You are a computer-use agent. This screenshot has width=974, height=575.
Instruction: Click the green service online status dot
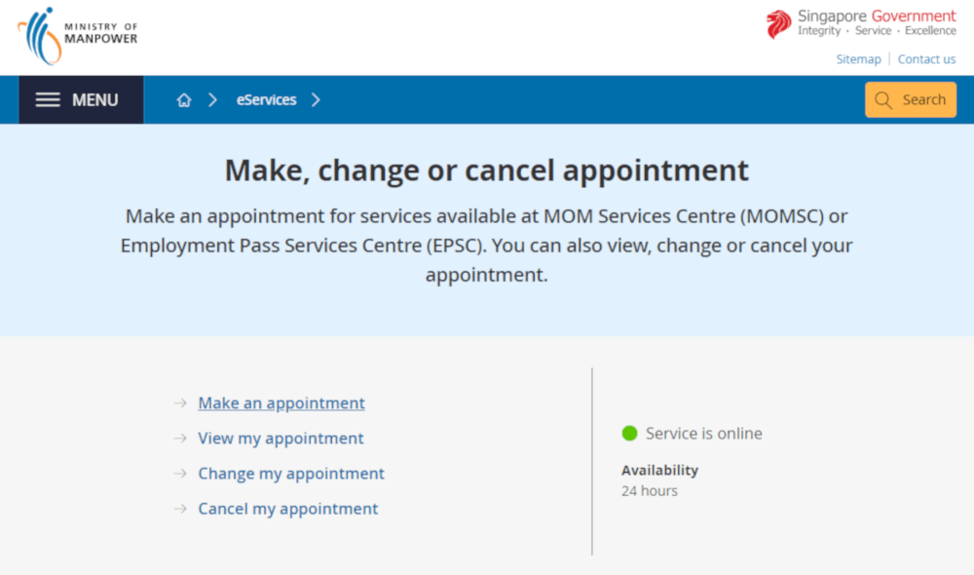[629, 434]
